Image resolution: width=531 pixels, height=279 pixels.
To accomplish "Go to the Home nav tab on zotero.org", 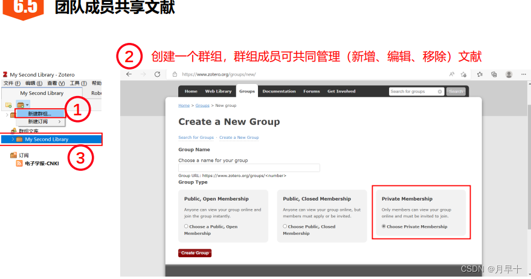I will coord(191,91).
